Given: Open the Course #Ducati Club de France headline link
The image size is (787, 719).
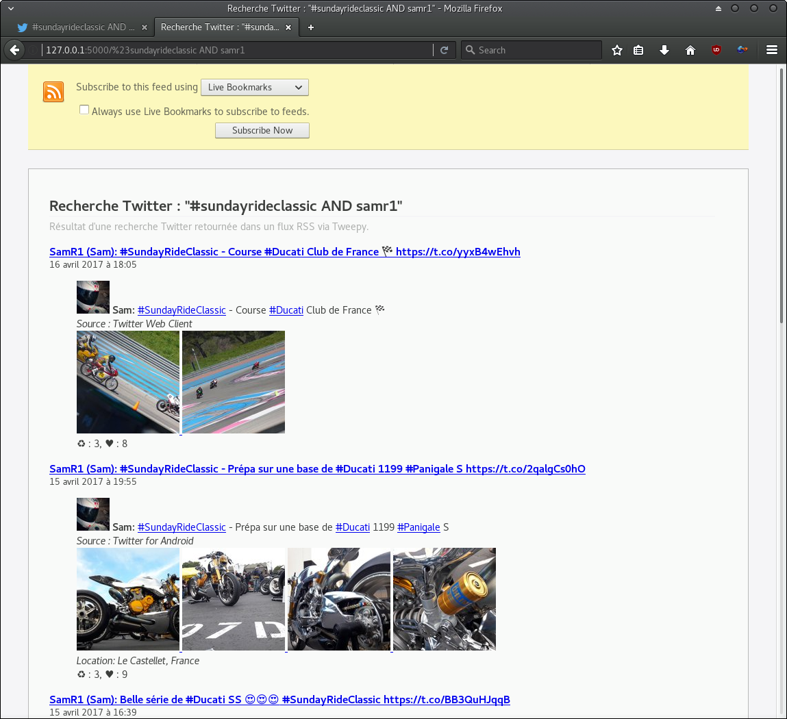Looking at the screenshot, I should 284,252.
